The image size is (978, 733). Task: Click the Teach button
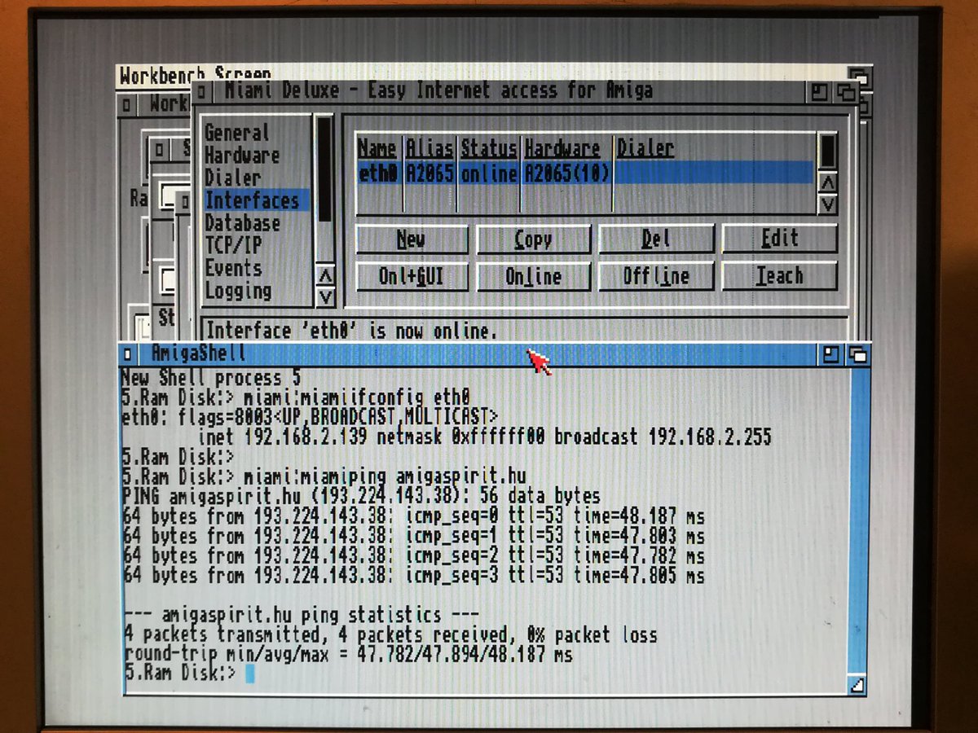click(779, 276)
